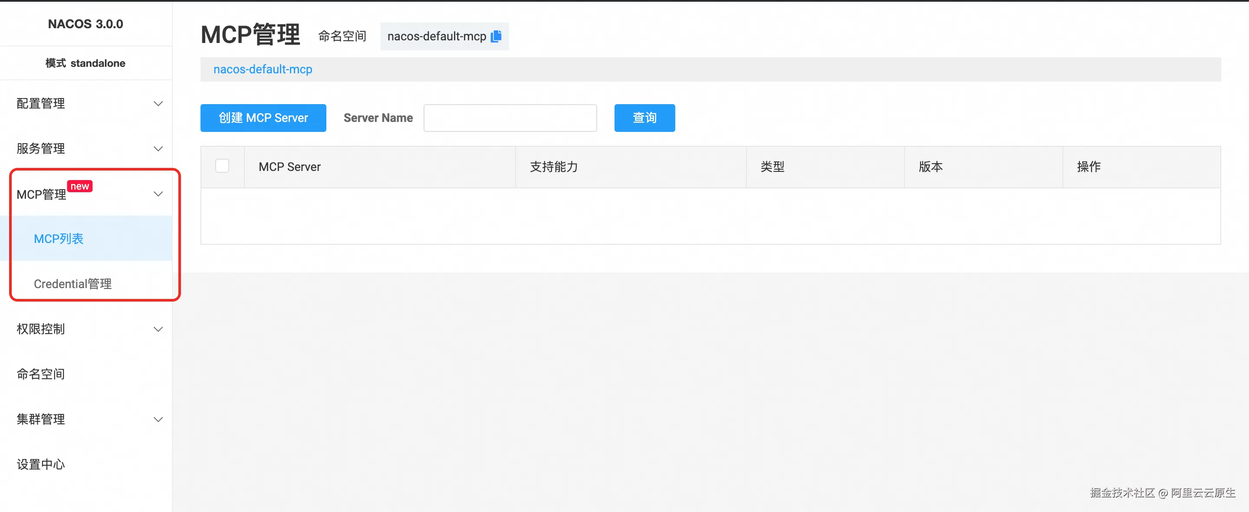
Task: Expand the 配置管理 menu chevron
Action: pos(158,103)
